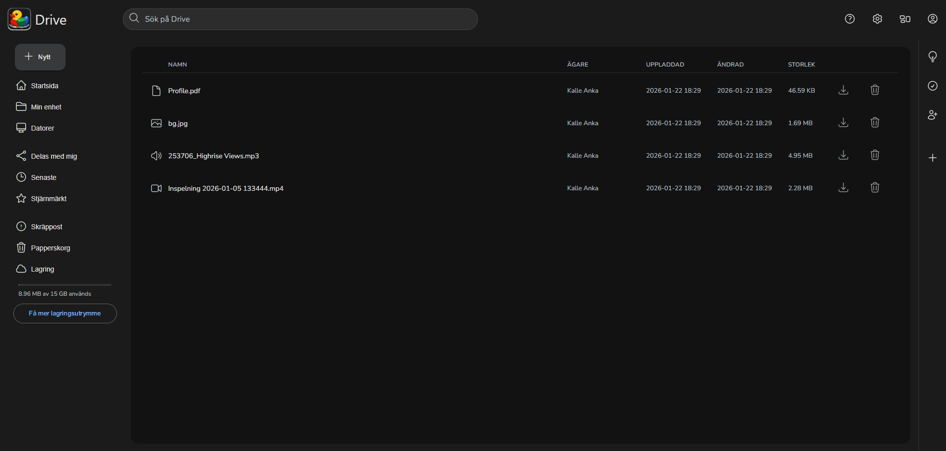Image resolution: width=946 pixels, height=451 pixels.
Task: Click Få mer lagringsutrymme link
Action: click(x=65, y=313)
